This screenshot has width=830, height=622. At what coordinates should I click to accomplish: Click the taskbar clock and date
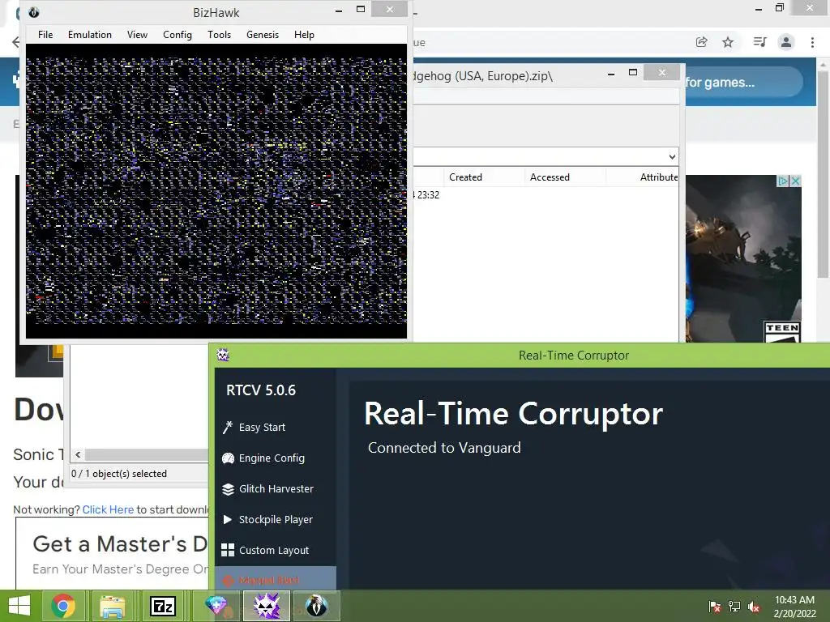click(x=794, y=607)
